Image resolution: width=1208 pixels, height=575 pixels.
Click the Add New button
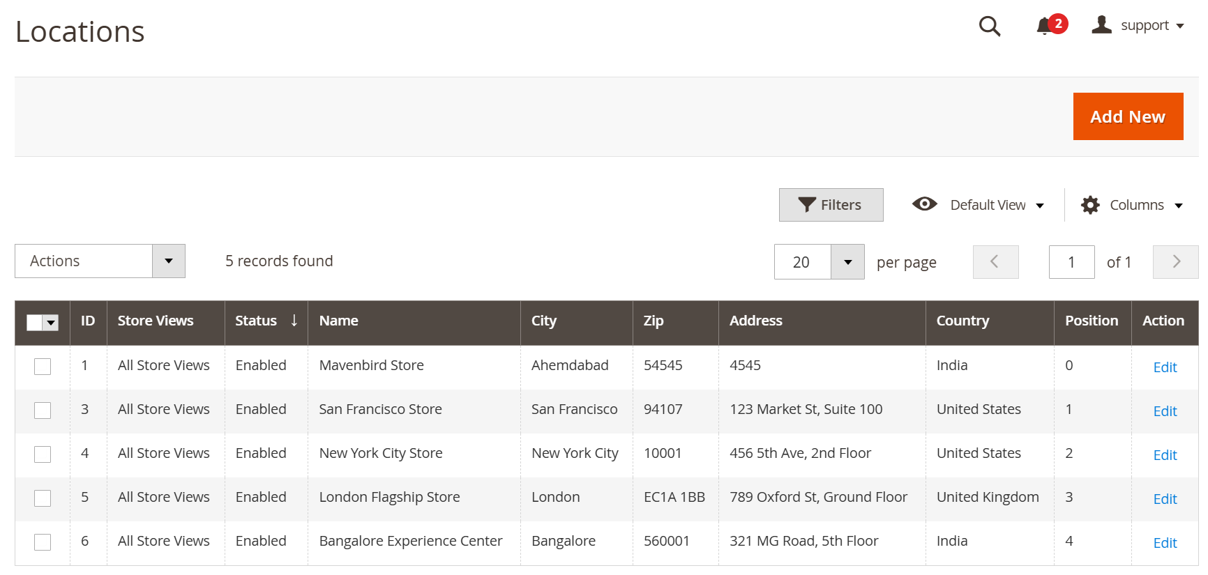coord(1128,116)
